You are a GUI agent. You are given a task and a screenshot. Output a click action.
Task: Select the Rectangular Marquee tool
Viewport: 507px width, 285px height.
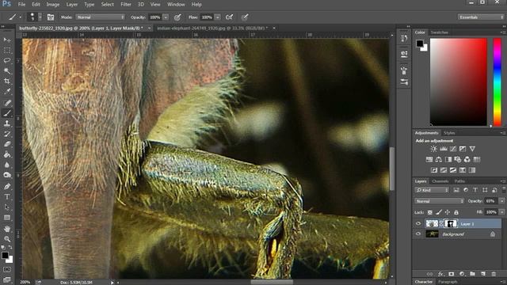tap(7, 51)
